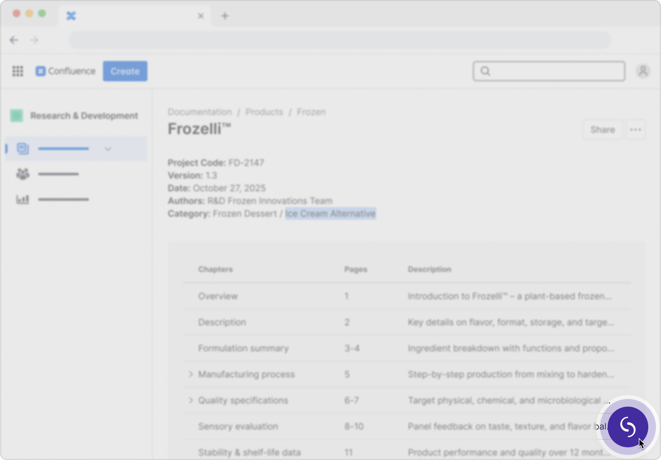The height and width of the screenshot is (460, 661).
Task: Select the pages icon in the sidebar
Action: coord(22,149)
